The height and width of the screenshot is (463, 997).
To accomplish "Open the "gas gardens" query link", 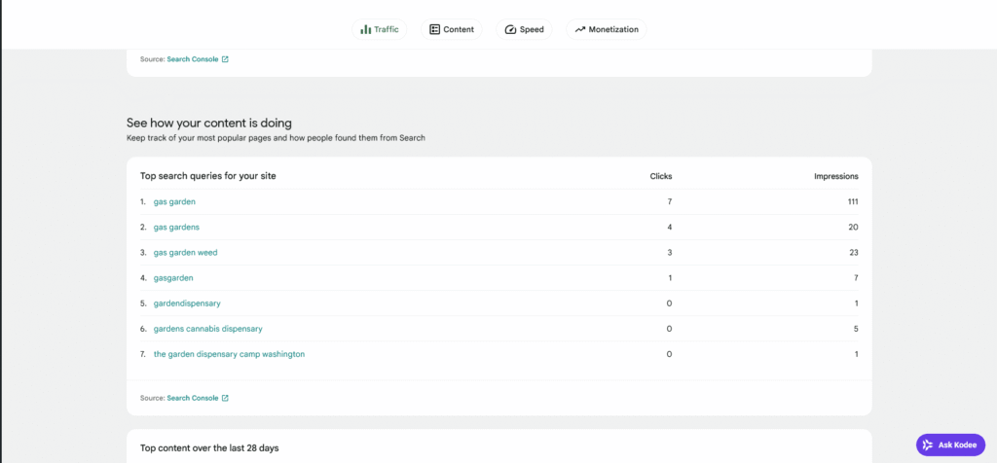I will click(x=177, y=228).
